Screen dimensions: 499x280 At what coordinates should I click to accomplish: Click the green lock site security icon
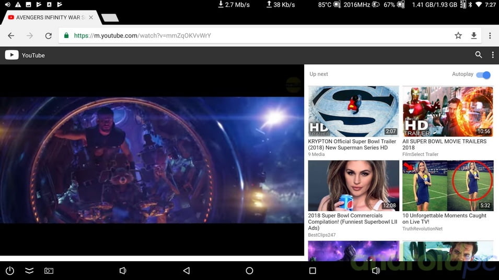[x=66, y=35]
